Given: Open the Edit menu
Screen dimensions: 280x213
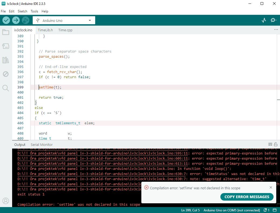Looking at the screenshot, I should tap(12, 11).
